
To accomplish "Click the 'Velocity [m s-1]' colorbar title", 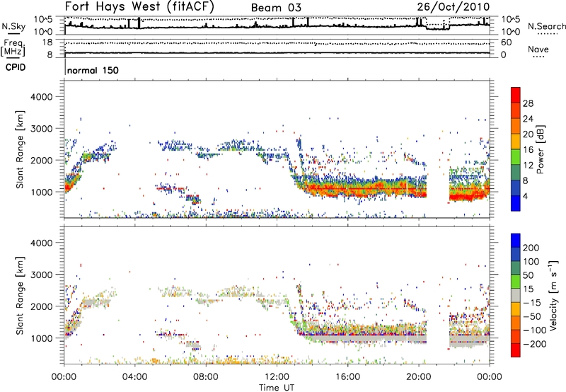I will [x=553, y=295].
